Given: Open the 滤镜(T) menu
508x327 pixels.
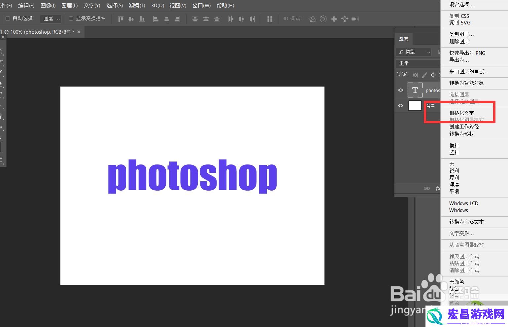Looking at the screenshot, I should [137, 5].
